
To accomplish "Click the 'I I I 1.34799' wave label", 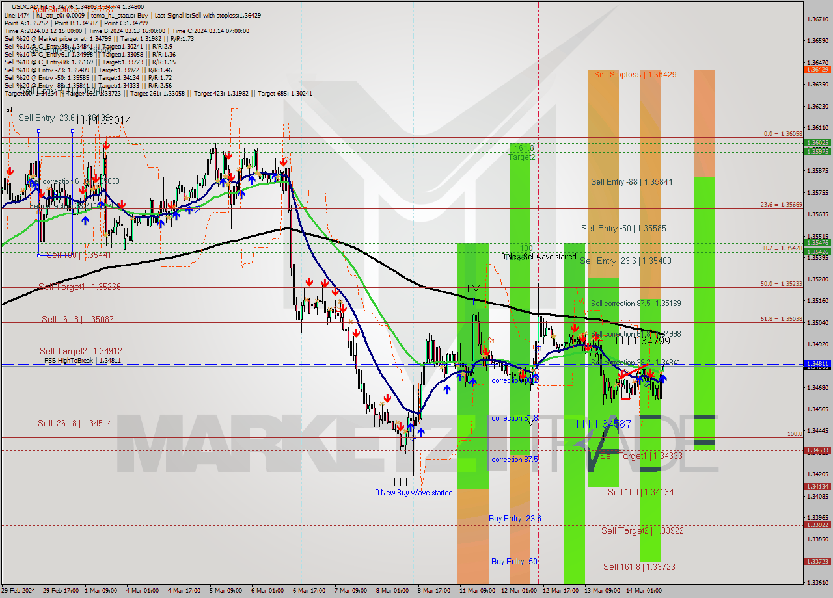I will 643,341.
